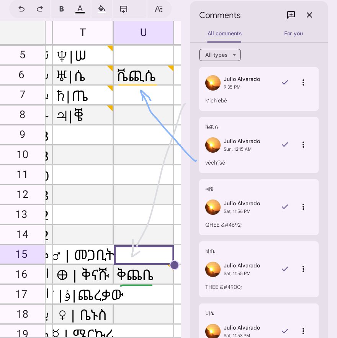Click Julio Alvarado avatar on Sun 12:15 AM comment
337x338 pixels.
pyautogui.click(x=213, y=145)
